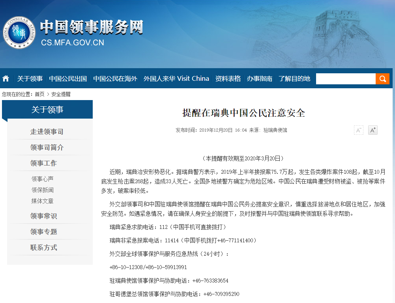Screen dimensions: 395x303
Task: Click the CS.MFA.GOV.CN URL text in header
Action: coord(73,43)
